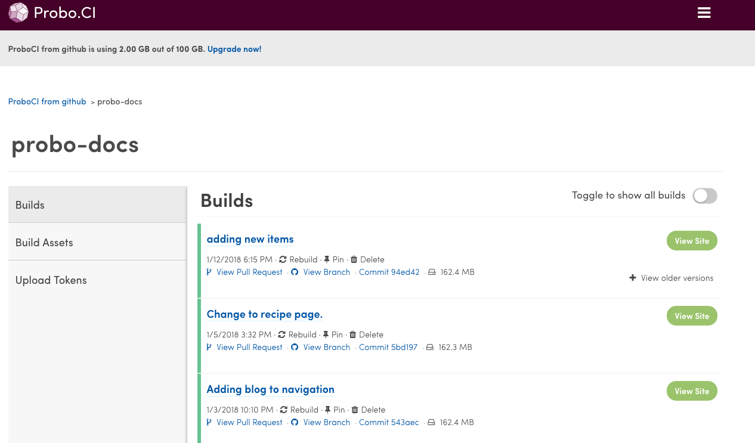This screenshot has width=755, height=443.
Task: Click the rebuild icon for "adding new items"
Action: (283, 259)
